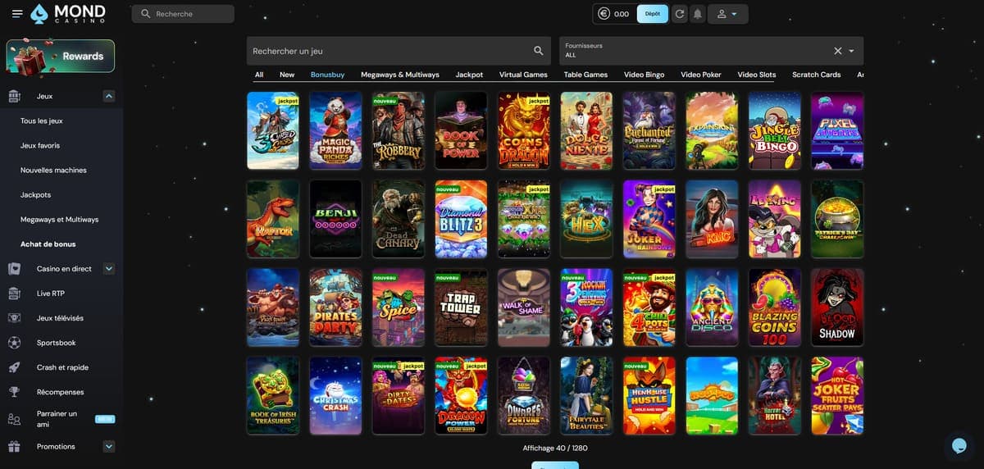
Task: Launch the Coins of Dragon game
Action: click(523, 130)
